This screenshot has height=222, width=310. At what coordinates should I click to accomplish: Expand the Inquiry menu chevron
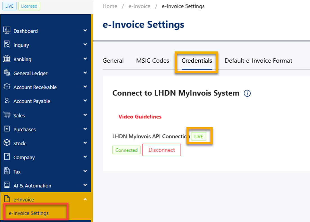[85, 44]
